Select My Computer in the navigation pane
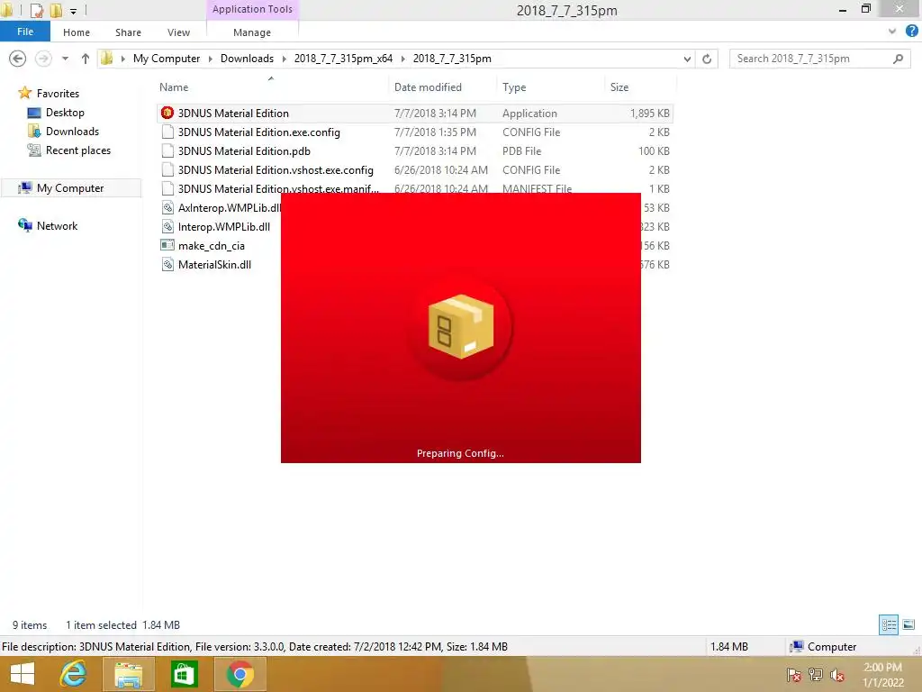This screenshot has width=922, height=692. 70,188
